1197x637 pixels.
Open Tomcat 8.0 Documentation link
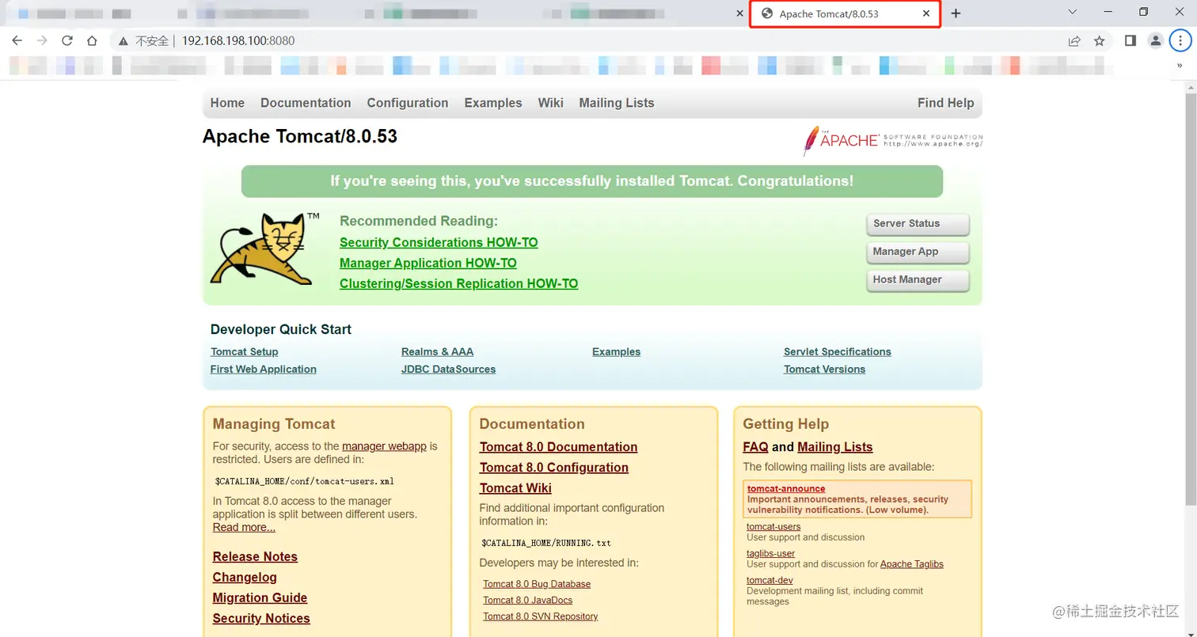coord(558,447)
